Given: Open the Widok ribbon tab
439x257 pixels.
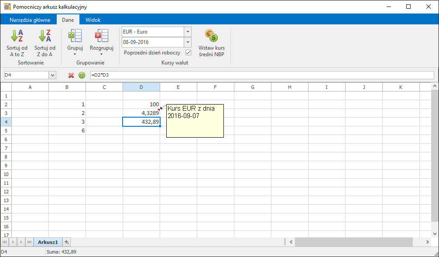Looking at the screenshot, I should [x=93, y=20].
